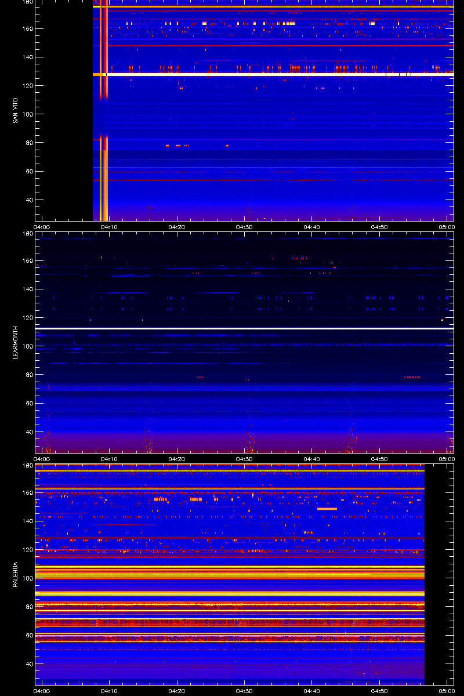Click the orange dash near 04:42 in Palehua
The height and width of the screenshot is (696, 464).
[327, 509]
